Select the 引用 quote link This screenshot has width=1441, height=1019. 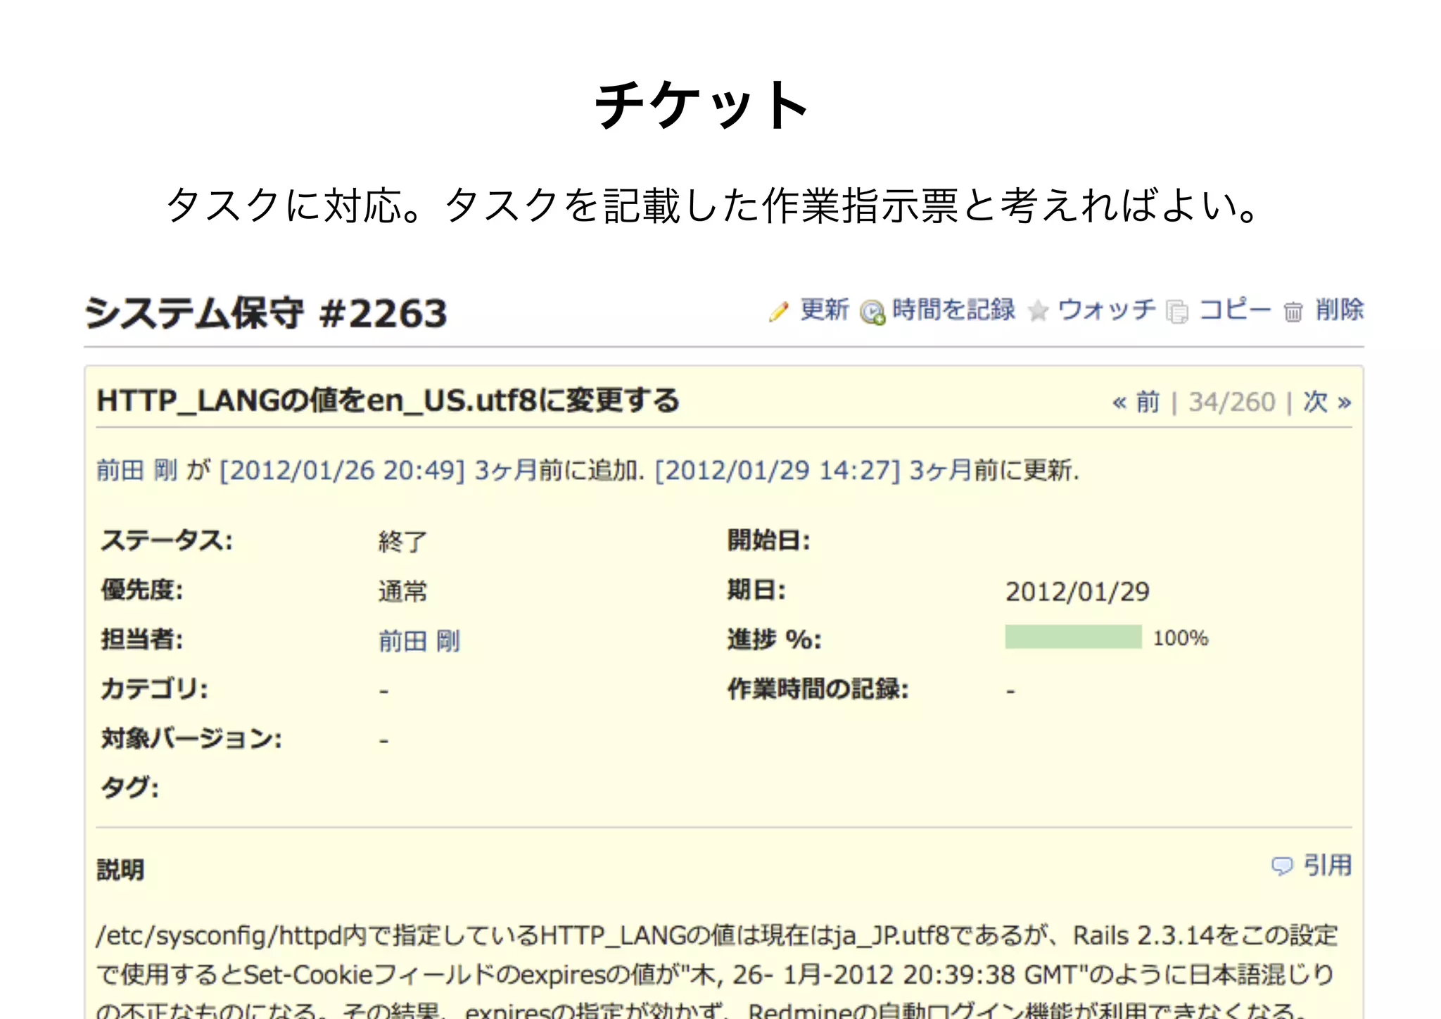coord(1328,865)
